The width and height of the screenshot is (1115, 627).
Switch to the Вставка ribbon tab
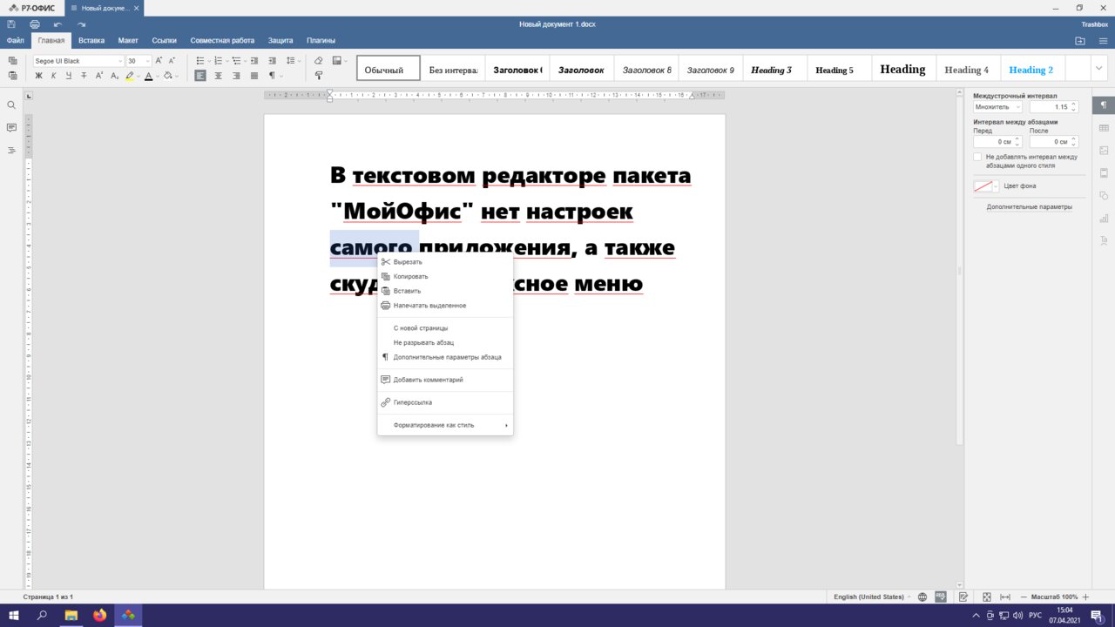(91, 41)
